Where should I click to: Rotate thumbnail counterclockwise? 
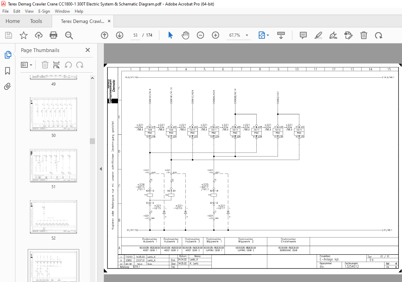coord(68,65)
